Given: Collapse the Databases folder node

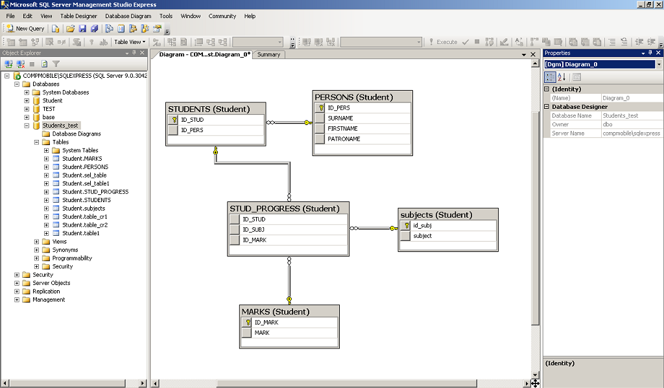Looking at the screenshot, I should (x=17, y=84).
